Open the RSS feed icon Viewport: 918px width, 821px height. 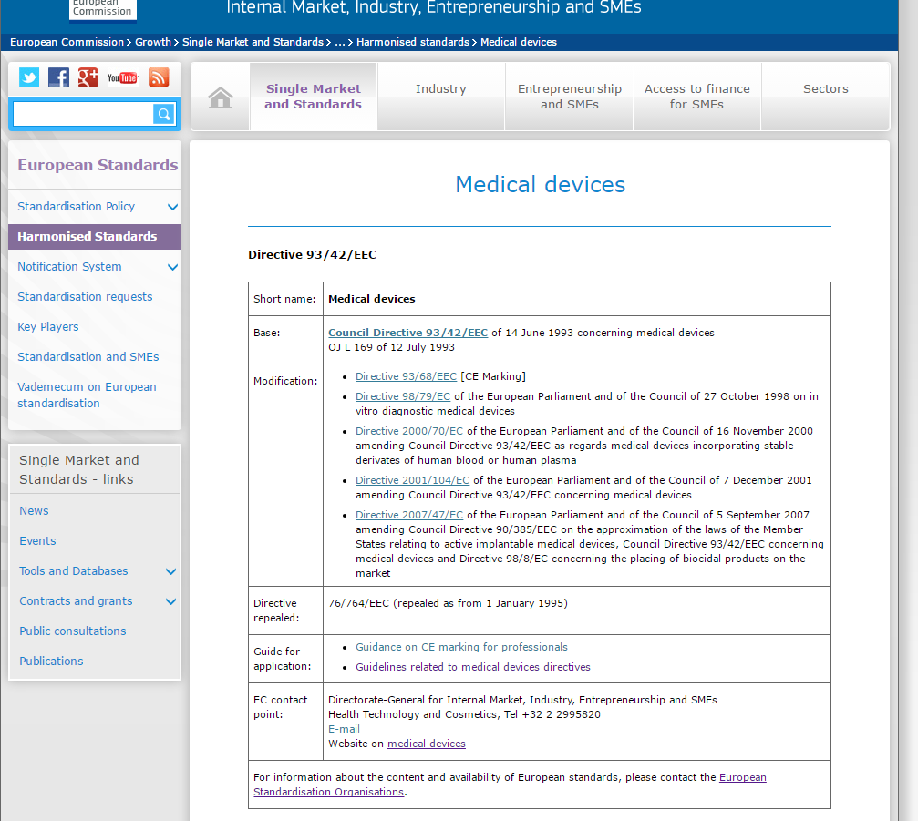coord(159,77)
